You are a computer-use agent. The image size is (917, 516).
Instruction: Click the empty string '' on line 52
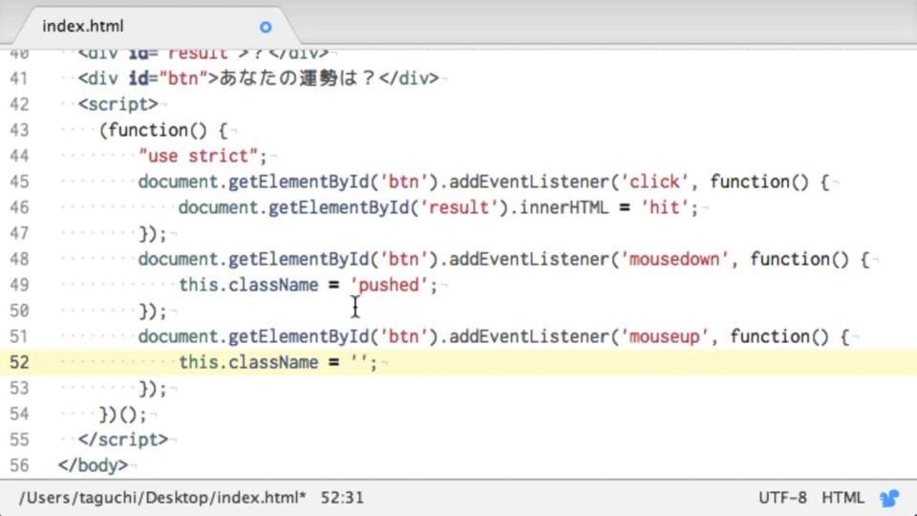tap(358, 363)
